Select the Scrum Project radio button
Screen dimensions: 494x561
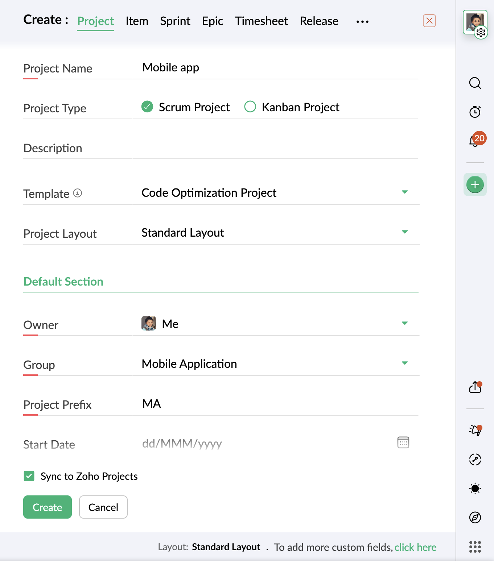[x=147, y=107]
